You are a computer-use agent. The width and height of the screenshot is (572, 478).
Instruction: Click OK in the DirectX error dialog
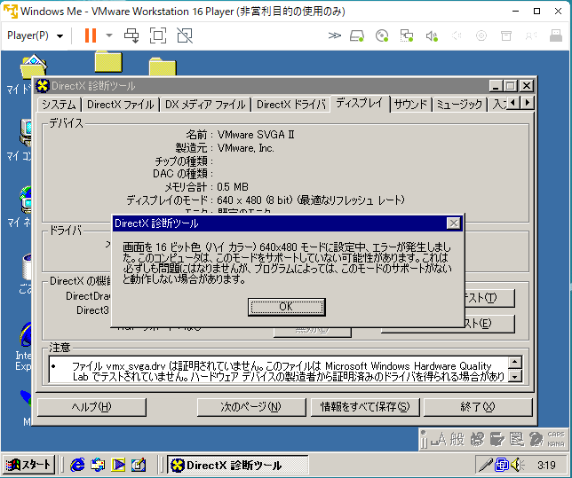click(x=286, y=307)
